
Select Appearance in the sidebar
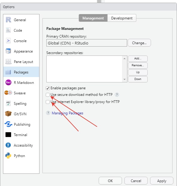pos(21,51)
